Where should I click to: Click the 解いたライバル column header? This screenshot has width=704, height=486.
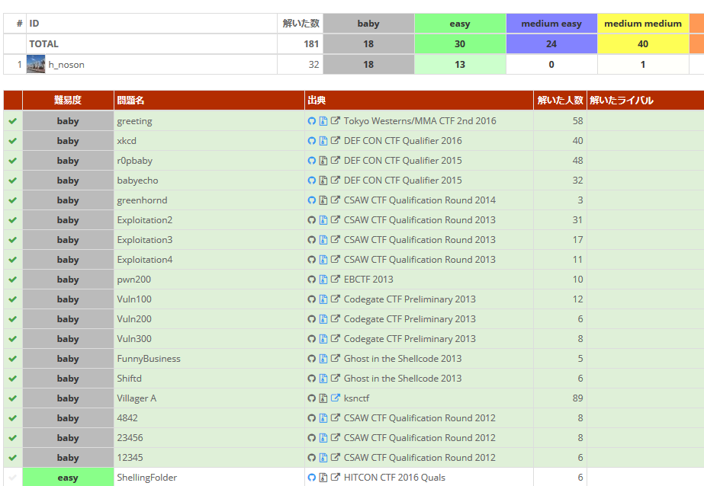tap(645, 101)
